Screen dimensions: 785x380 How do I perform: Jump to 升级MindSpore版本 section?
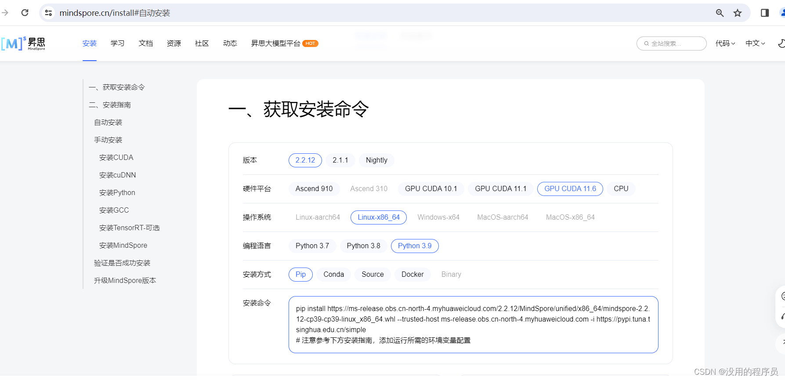pyautogui.click(x=125, y=281)
